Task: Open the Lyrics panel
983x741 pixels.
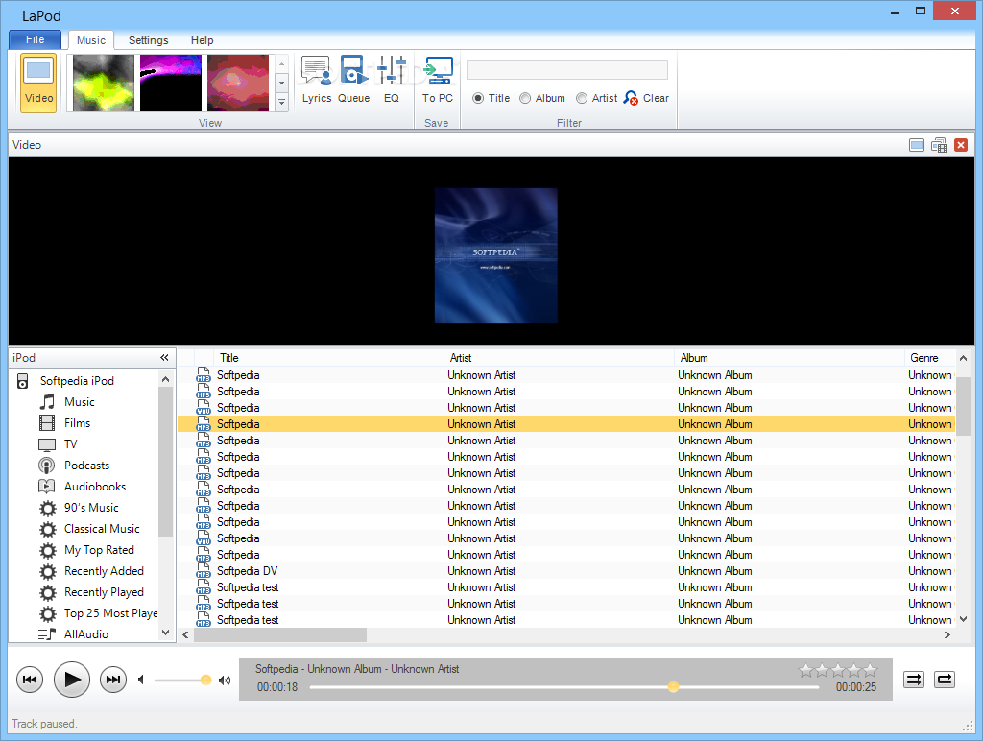Action: (316, 79)
